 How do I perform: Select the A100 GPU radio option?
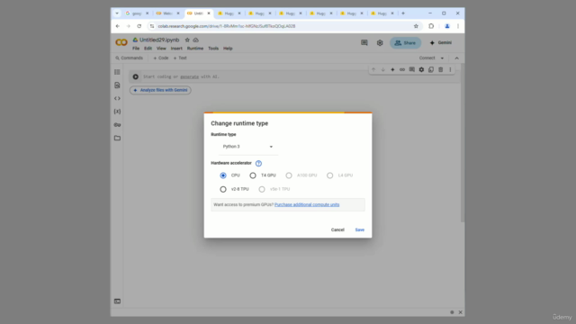[289, 175]
